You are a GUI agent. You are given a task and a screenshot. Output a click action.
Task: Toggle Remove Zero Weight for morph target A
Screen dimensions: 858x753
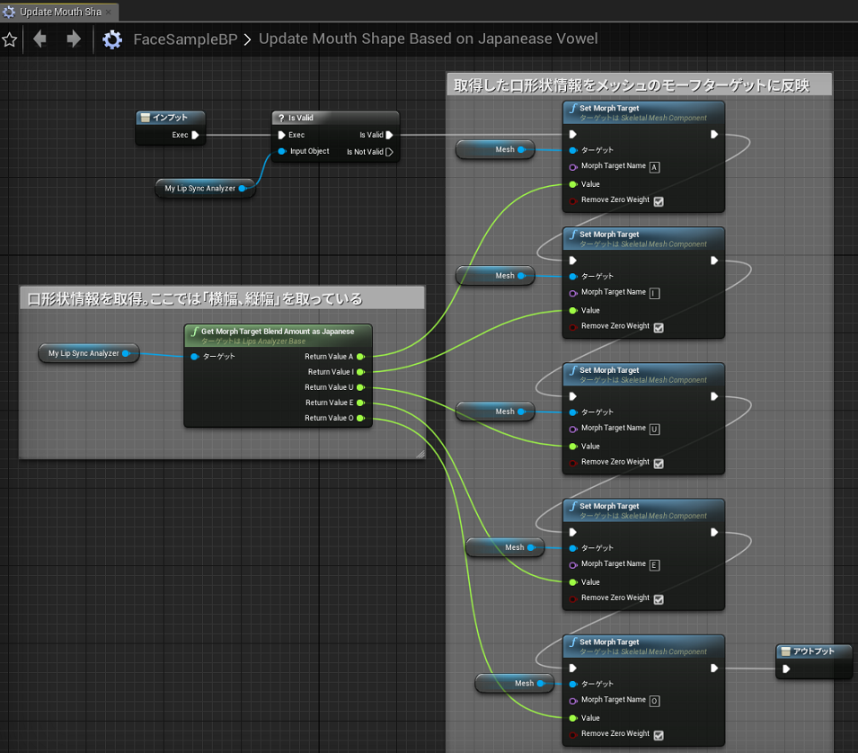pyautogui.click(x=659, y=201)
